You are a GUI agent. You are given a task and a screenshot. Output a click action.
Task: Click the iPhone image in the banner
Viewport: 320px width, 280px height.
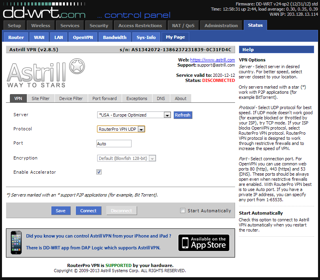(x=16, y=243)
